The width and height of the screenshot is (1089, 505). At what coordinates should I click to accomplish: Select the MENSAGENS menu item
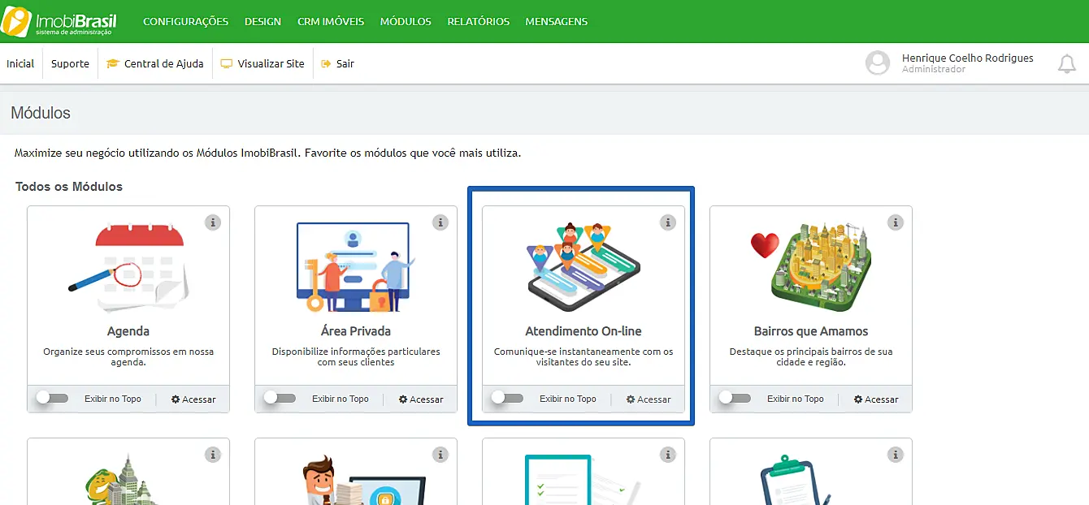[556, 22]
